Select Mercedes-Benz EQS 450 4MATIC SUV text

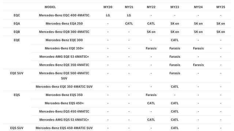click(x=64, y=128)
